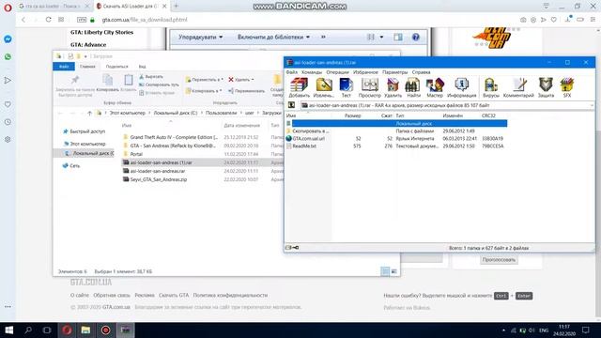The height and width of the screenshot is (338, 601).
Task: Click 'Локальный диск (C:)' breadcrumb in Explorer
Action: tap(176, 113)
